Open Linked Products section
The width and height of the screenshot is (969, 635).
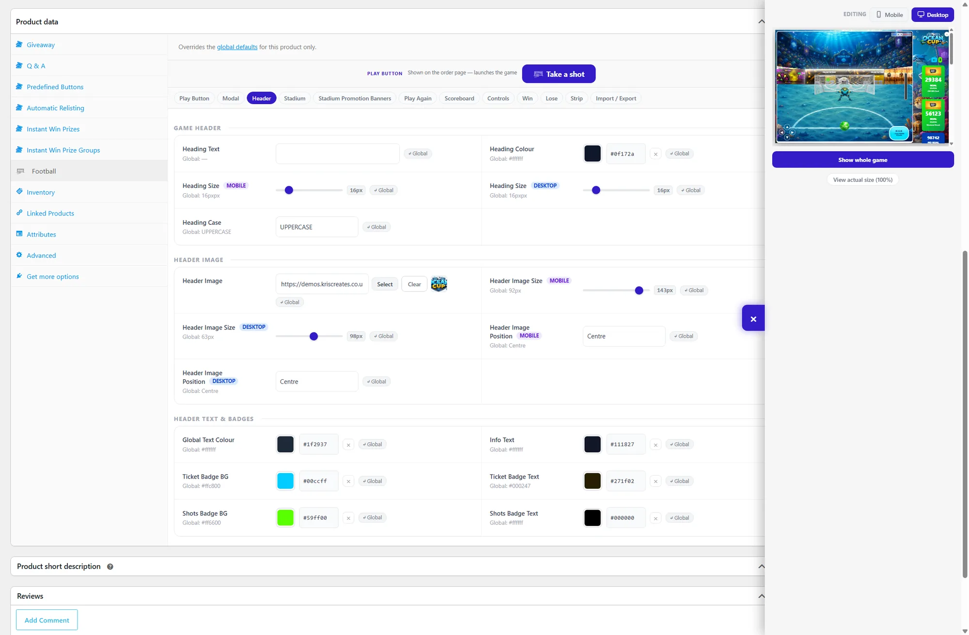(x=50, y=213)
